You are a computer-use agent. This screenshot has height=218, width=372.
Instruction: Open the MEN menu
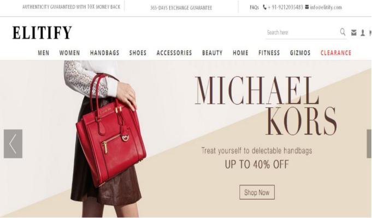[x=44, y=53]
